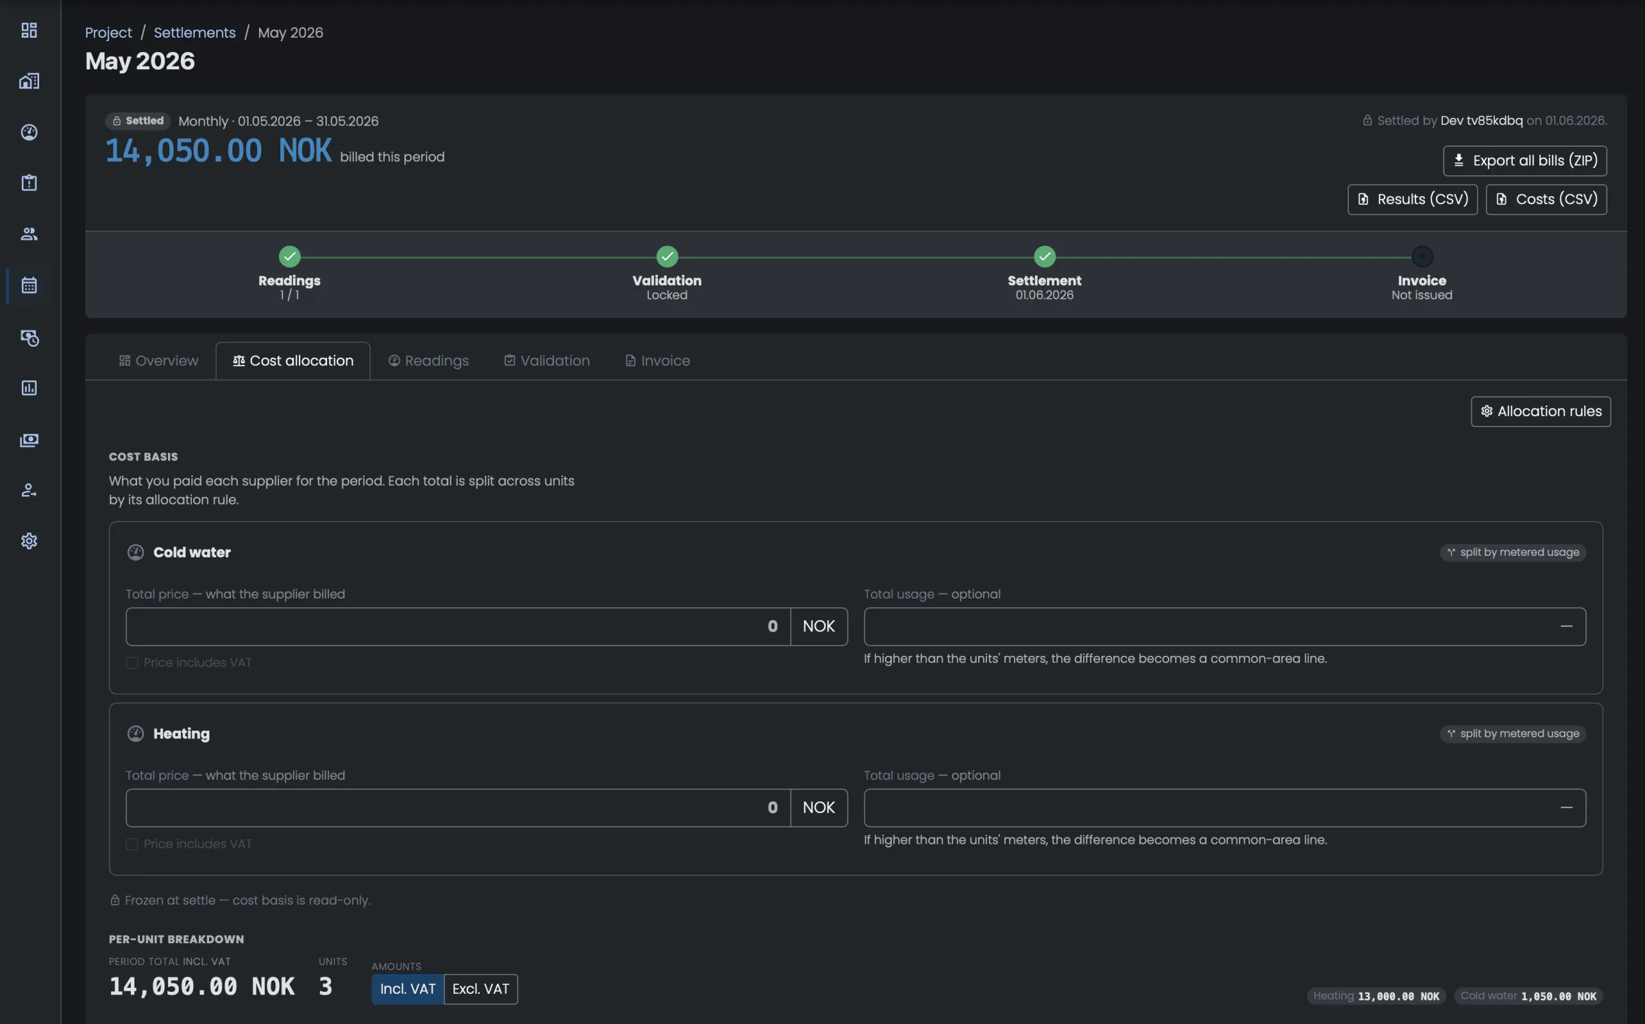
Task: Click Cold water 1,050.00 NOK chip
Action: point(1528,996)
